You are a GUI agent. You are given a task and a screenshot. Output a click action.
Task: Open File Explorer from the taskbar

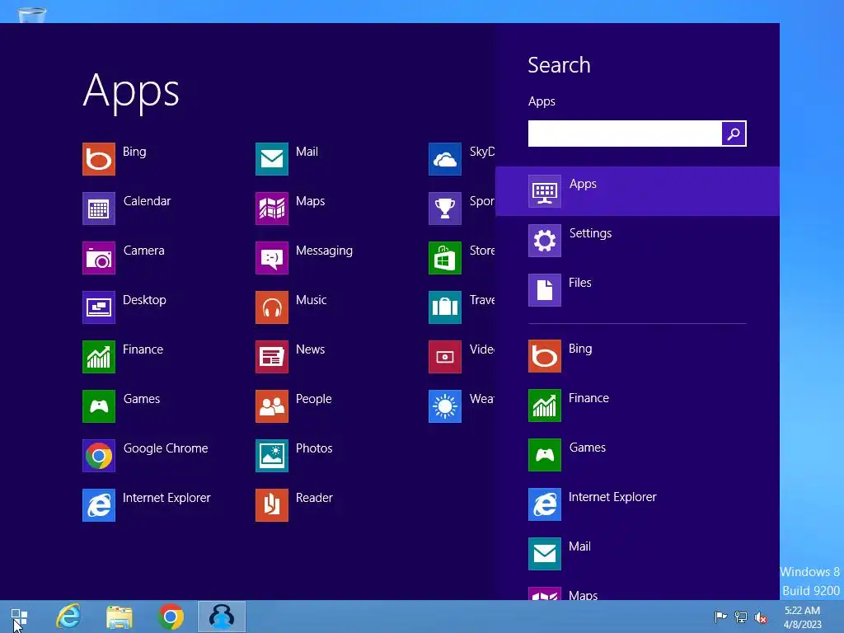(x=120, y=617)
